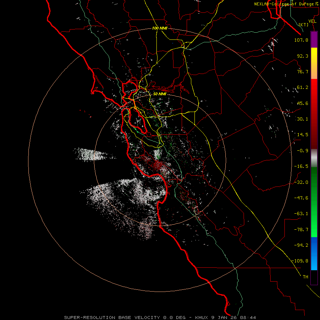
Task: Pick the gray segment near -0.9
Action: (x=314, y=157)
